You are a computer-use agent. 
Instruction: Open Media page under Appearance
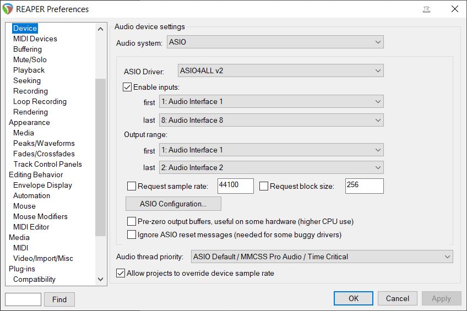[x=24, y=133]
